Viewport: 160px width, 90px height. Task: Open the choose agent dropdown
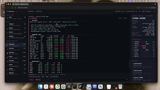(147, 11)
